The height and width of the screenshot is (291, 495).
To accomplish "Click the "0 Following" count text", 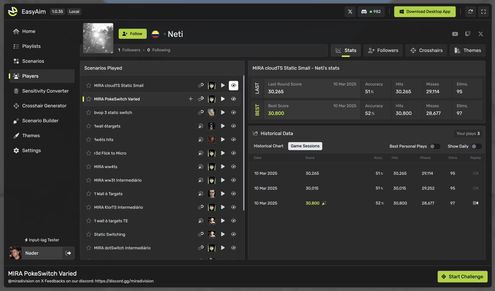I will click(x=159, y=50).
